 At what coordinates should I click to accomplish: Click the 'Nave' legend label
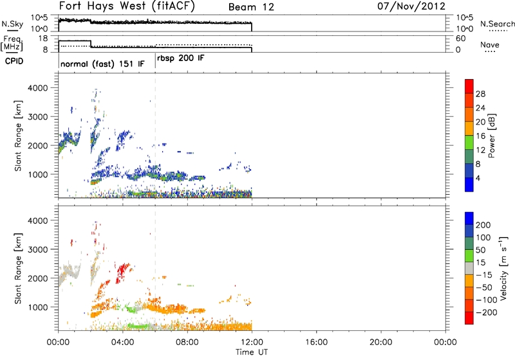pos(490,45)
